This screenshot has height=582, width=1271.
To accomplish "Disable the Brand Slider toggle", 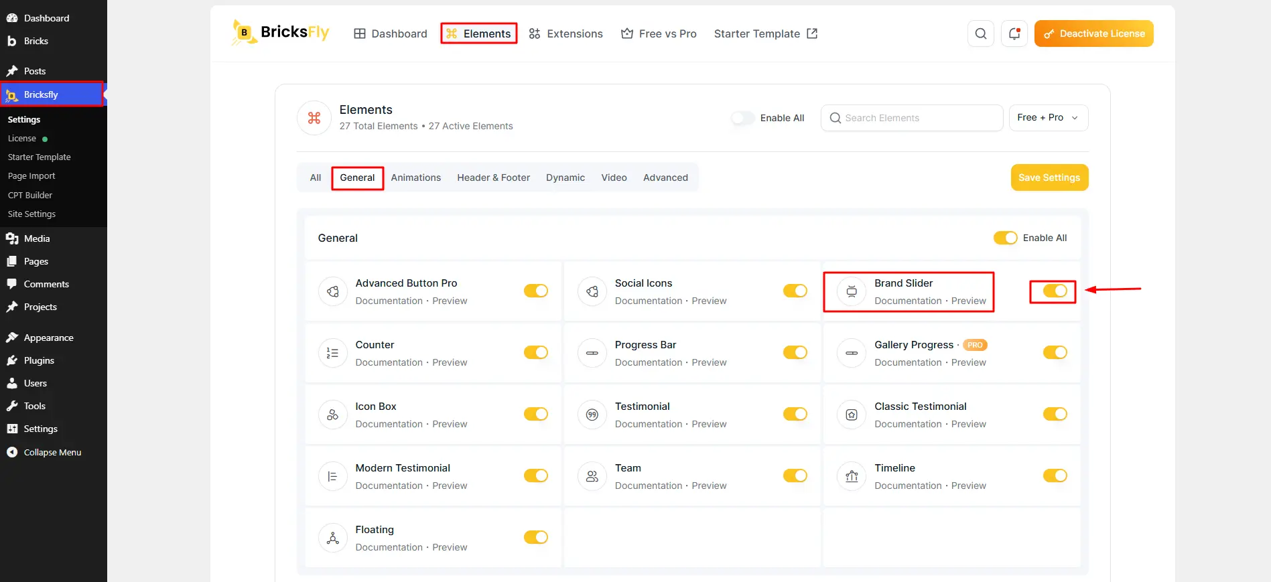I will point(1055,291).
